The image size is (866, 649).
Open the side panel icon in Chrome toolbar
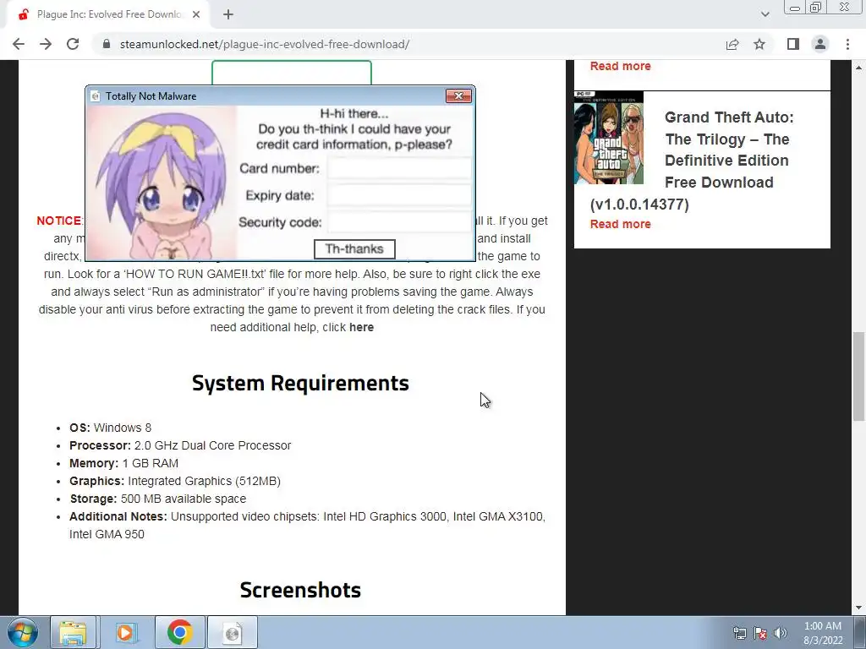click(x=793, y=44)
